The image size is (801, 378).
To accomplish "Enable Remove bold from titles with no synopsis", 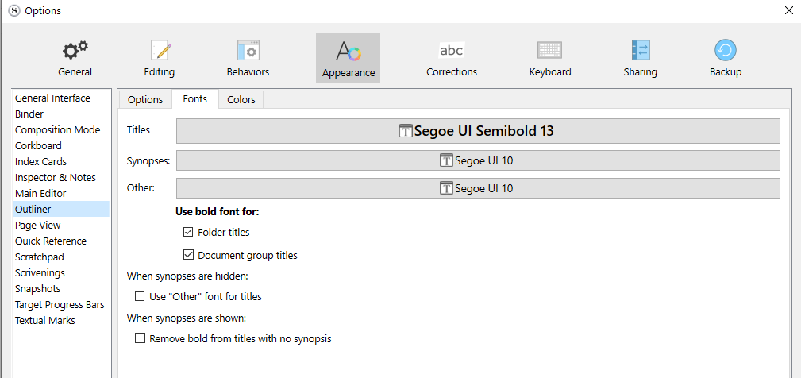I will point(140,338).
